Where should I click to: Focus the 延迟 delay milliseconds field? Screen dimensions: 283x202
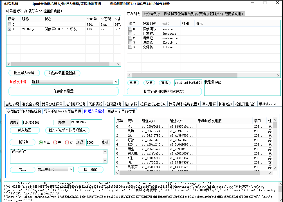coord(93,142)
